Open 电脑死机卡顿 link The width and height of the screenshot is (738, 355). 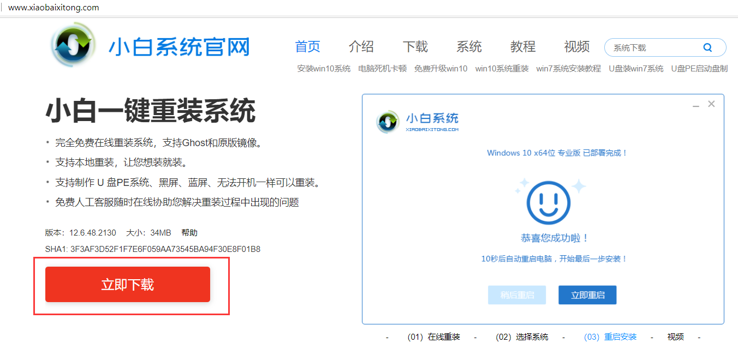382,69
